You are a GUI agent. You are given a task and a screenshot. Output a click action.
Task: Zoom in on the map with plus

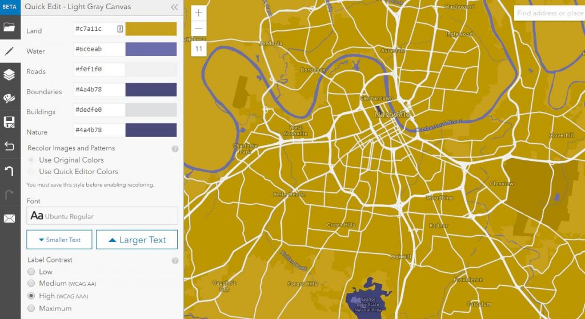(198, 13)
